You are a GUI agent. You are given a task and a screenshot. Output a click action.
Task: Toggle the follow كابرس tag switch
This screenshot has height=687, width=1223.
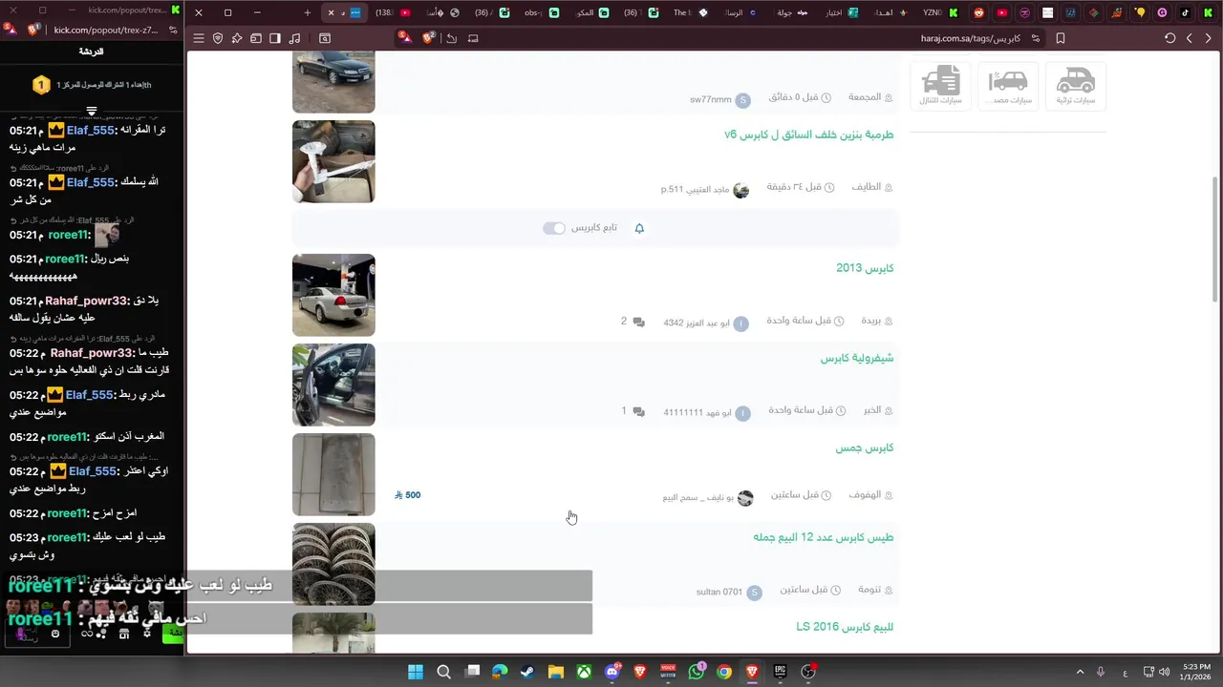554,228
